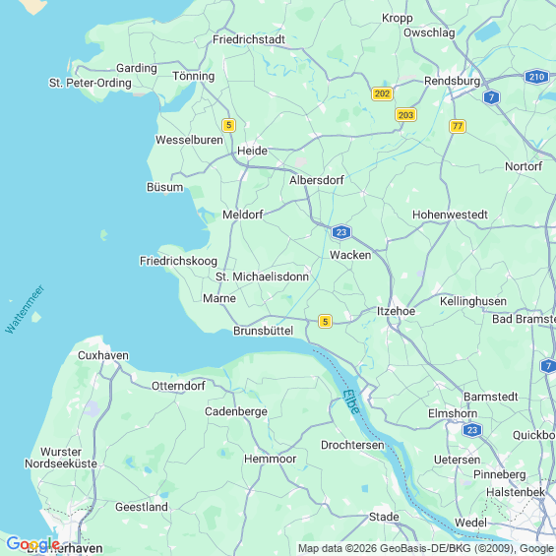Click the blue A7 shield near Rendsburg
556x556 pixels.
click(491, 97)
